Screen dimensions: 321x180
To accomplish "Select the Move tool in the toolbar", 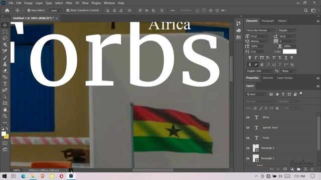I will 5,25.
